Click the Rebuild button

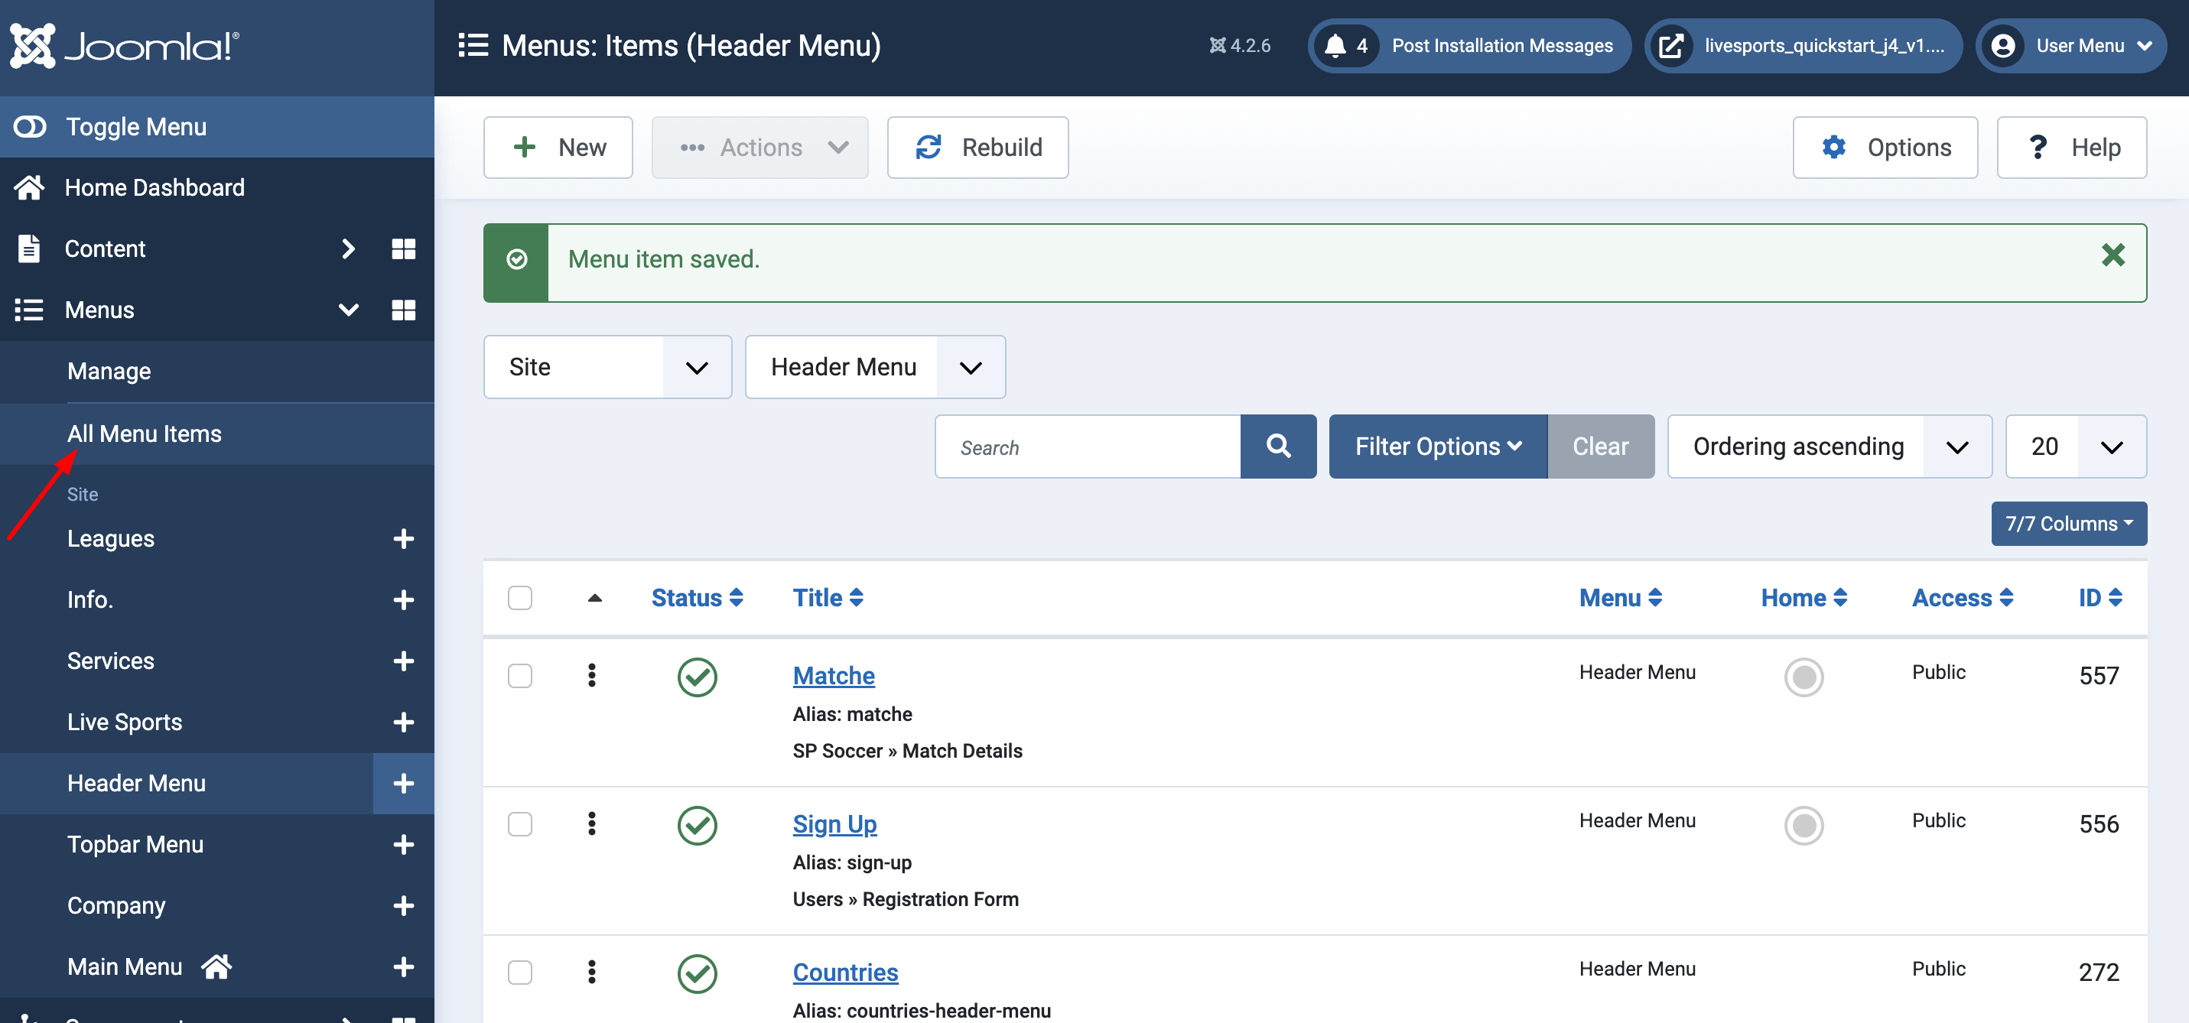point(977,148)
